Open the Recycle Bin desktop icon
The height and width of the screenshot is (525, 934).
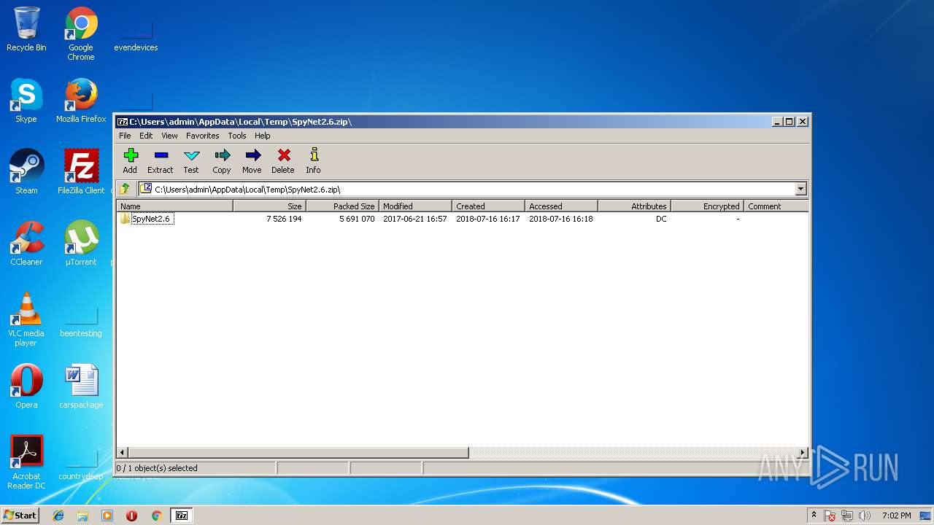26,30
